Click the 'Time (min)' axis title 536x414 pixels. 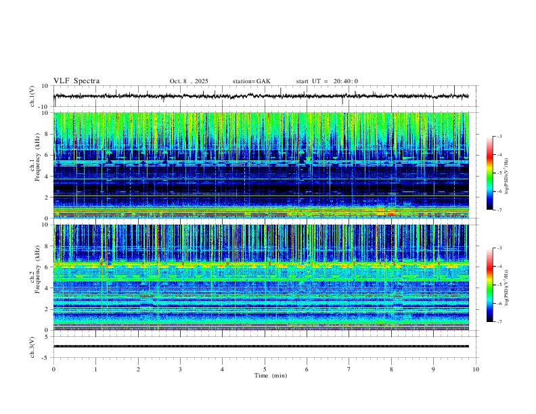pos(271,375)
